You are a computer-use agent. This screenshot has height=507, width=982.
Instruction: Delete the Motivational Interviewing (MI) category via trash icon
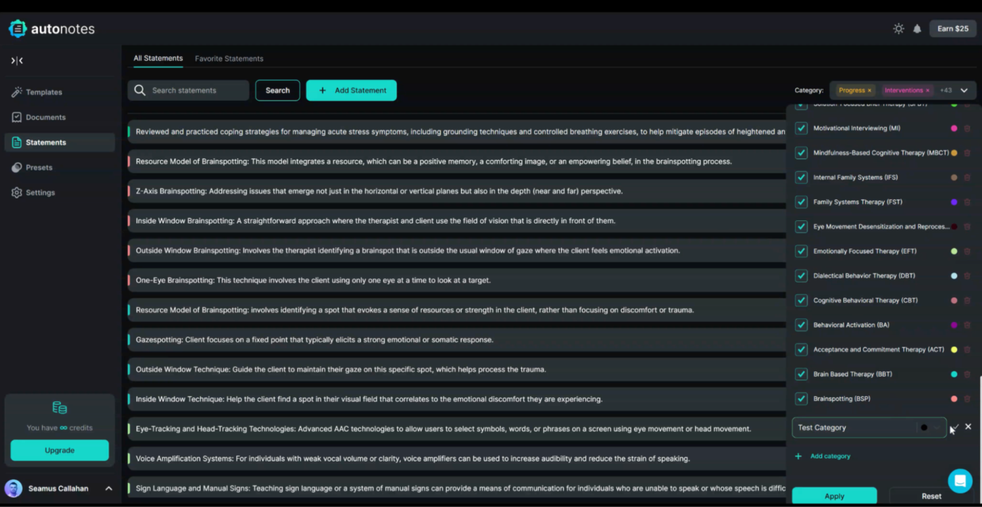pos(967,128)
